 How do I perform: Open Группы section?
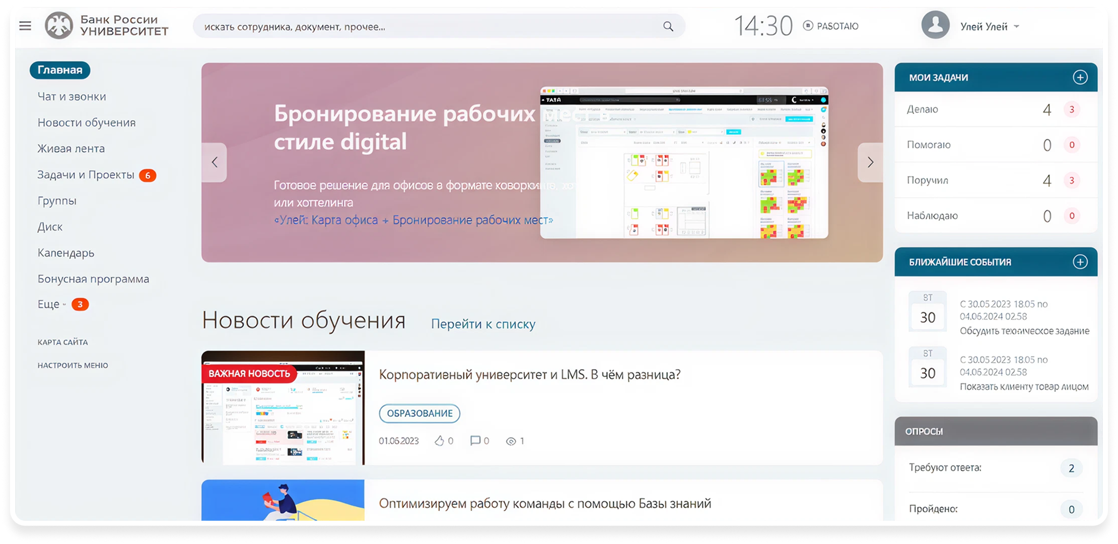click(x=57, y=201)
